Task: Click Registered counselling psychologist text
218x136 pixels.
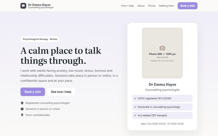Action: tap(47, 103)
